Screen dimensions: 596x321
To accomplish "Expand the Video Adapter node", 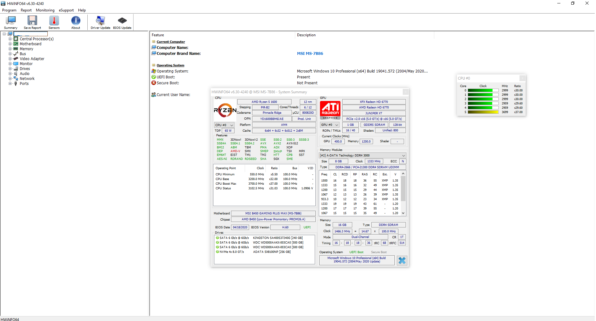I will click(10, 59).
